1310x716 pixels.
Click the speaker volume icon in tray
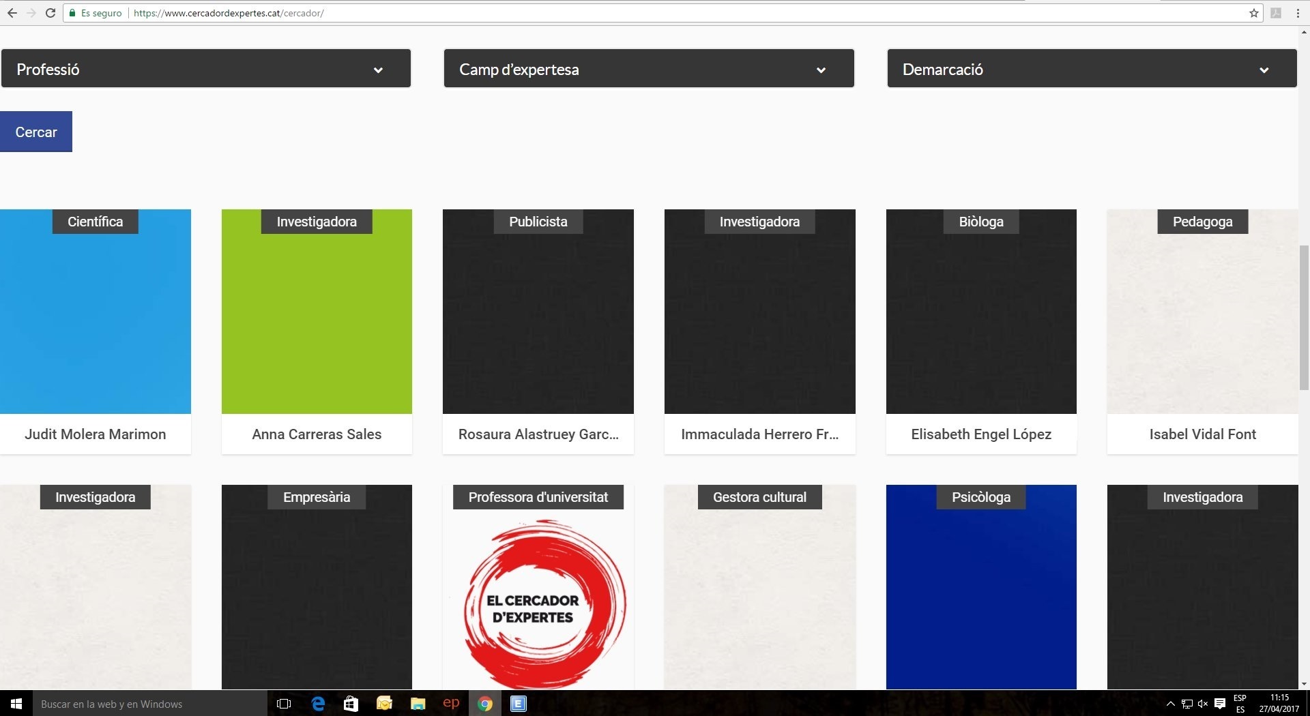(1202, 704)
